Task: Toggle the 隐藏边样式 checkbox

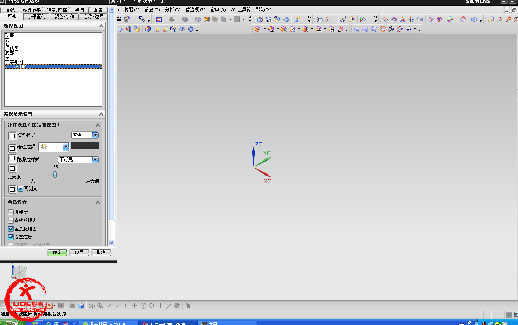Action: tap(12, 158)
